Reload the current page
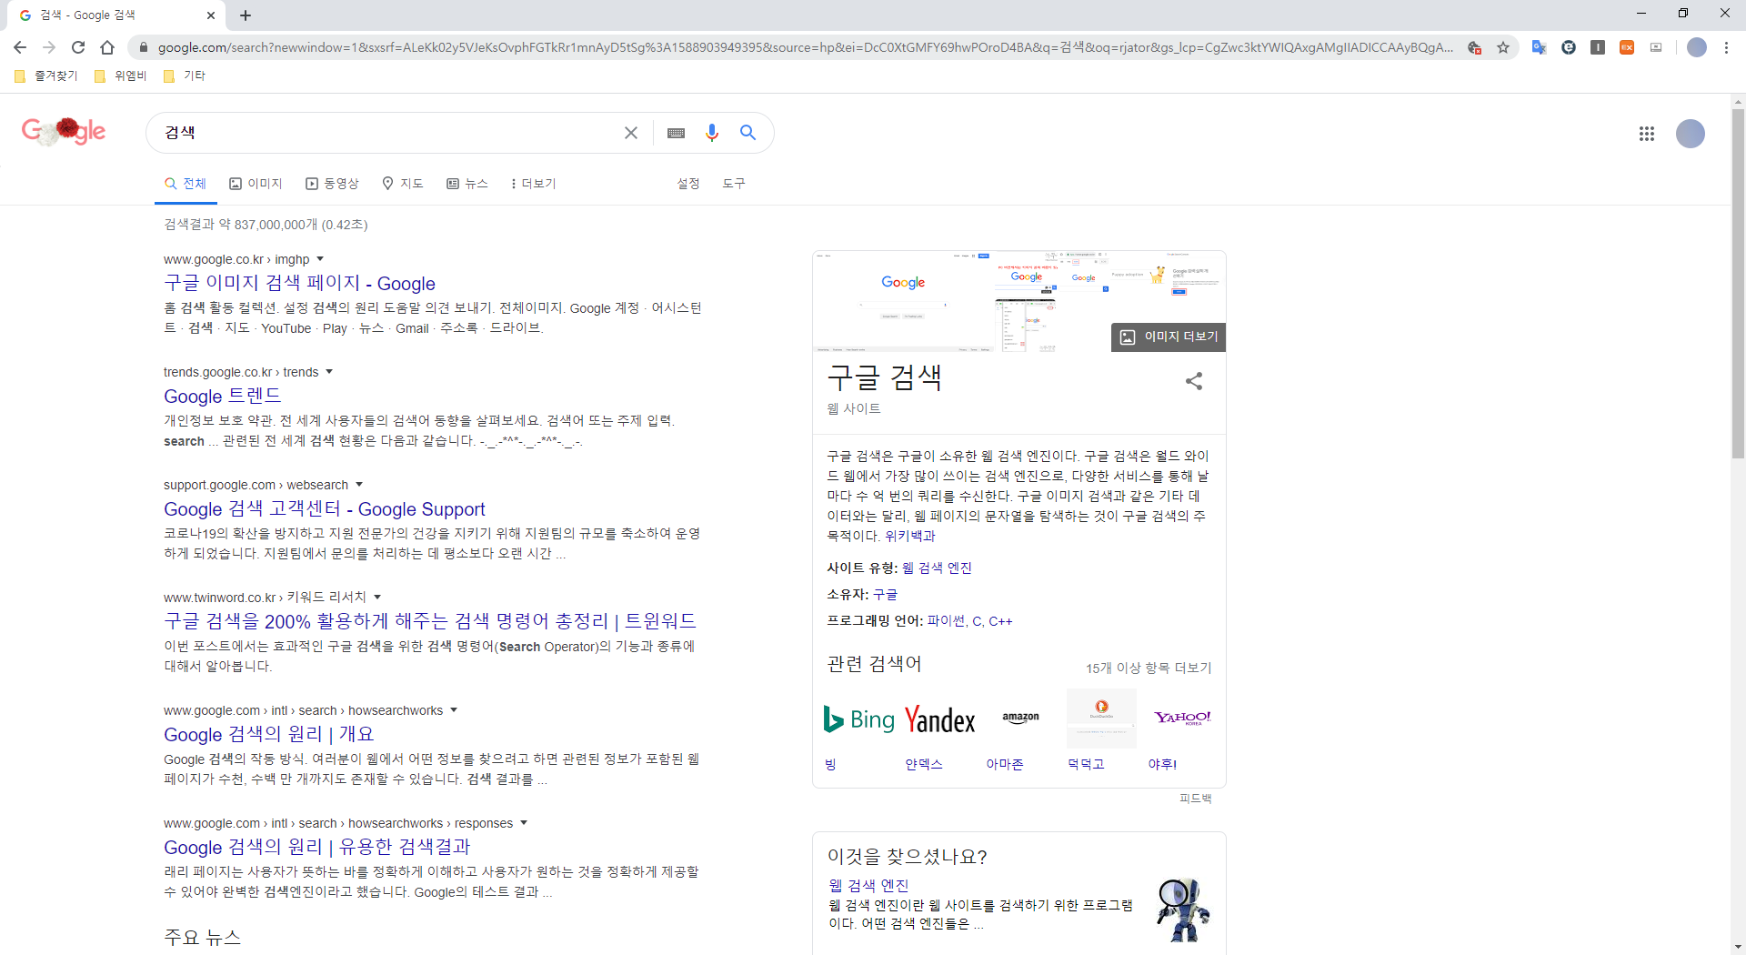Screen dimensions: 1746x955 78,47
